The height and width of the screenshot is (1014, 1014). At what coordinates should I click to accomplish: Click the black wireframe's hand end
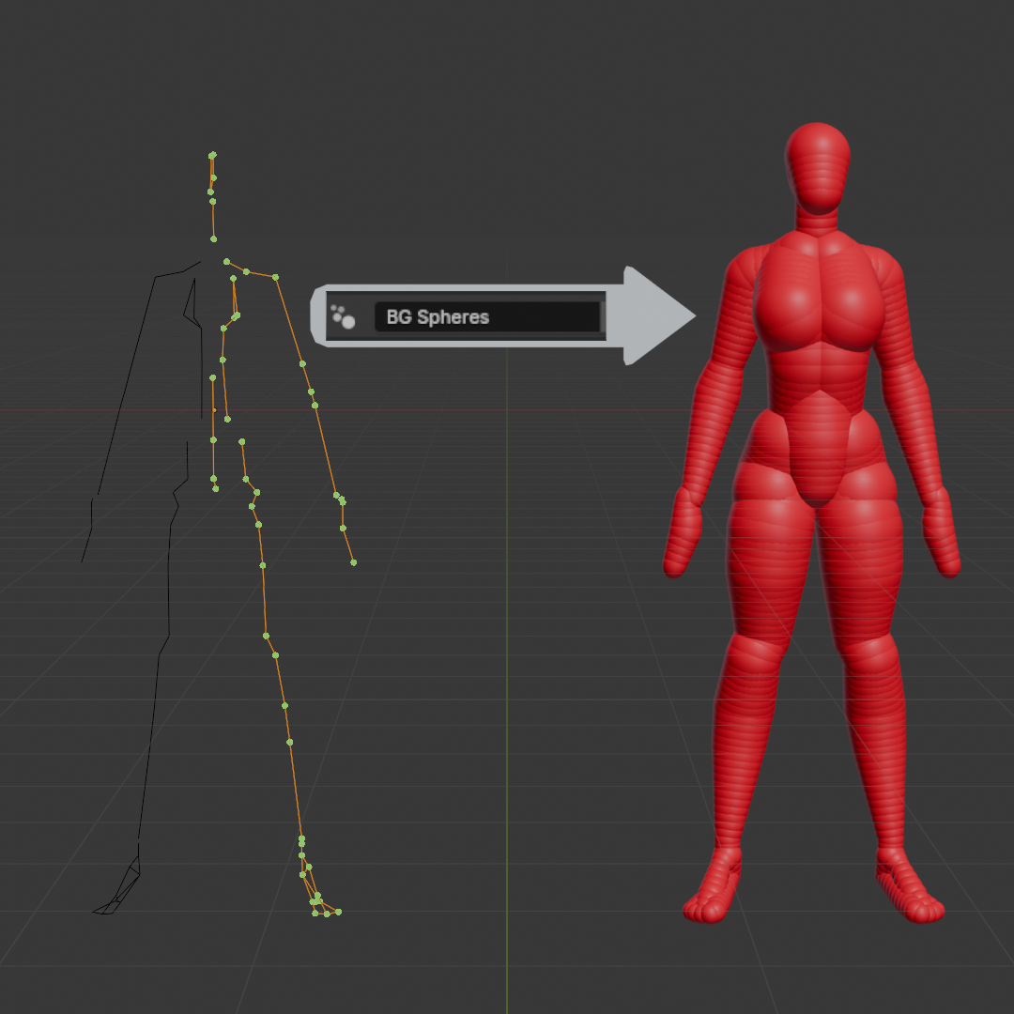click(x=82, y=560)
